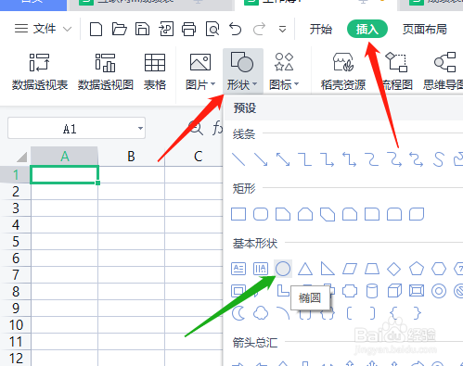
Task: Insert a 数据透视表
Action: [x=40, y=71]
